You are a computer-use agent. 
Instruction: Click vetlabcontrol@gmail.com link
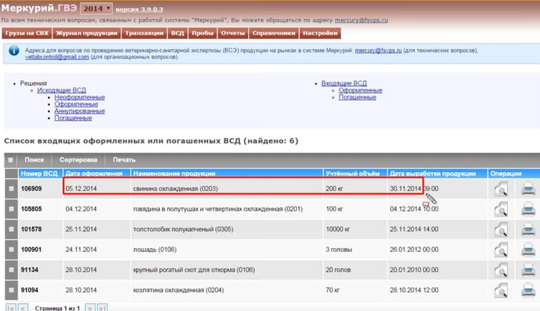(57, 57)
